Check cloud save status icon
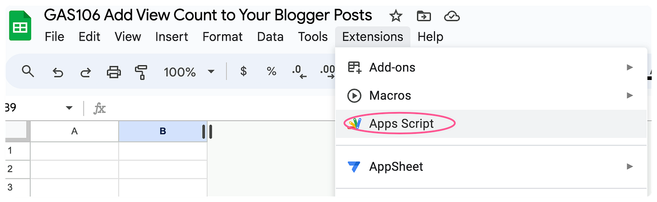This screenshot has width=657, height=202. pos(452,17)
